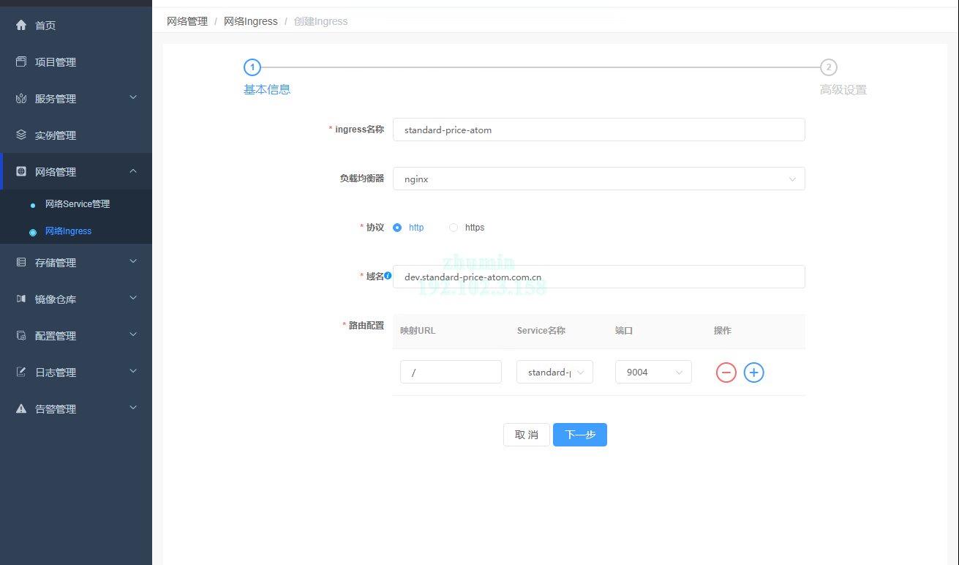
Task: Select the https protocol radio
Action: pyautogui.click(x=454, y=228)
